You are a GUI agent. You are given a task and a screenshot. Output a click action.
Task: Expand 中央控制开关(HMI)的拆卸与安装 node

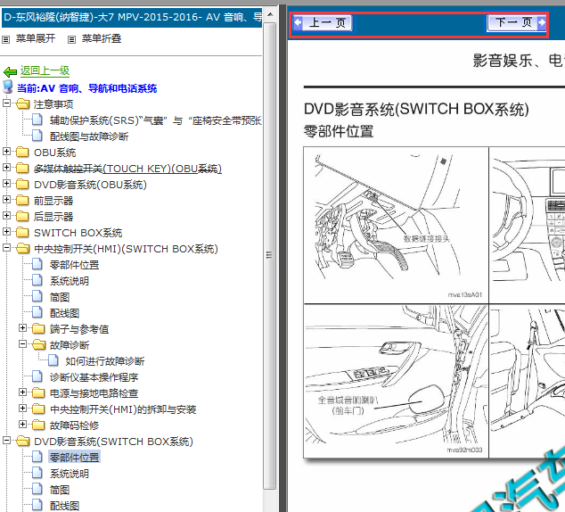22,409
